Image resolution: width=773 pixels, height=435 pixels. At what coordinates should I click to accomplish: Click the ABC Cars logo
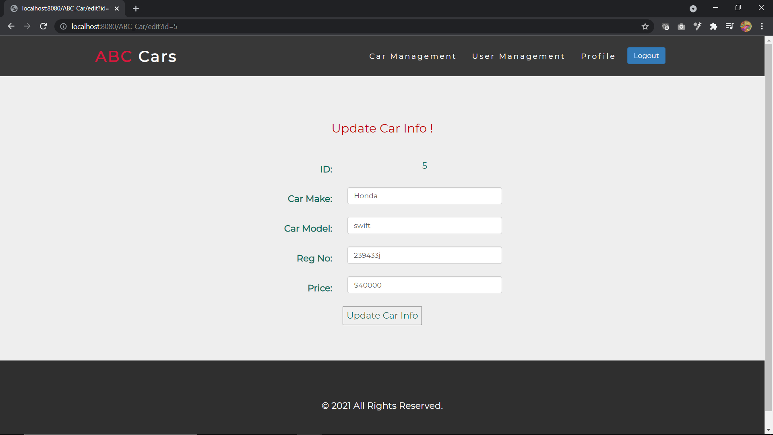[x=136, y=56]
